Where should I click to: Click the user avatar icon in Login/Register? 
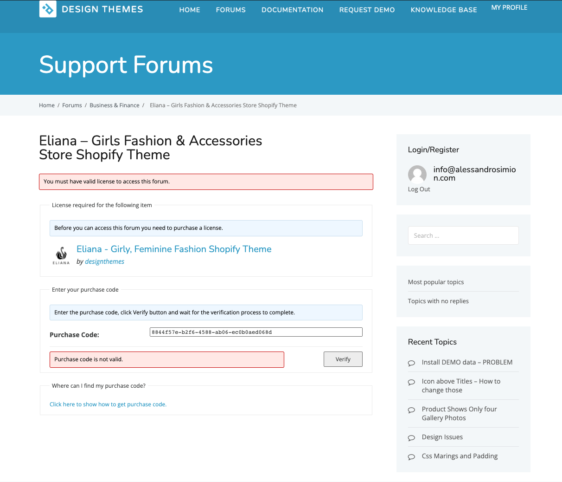[417, 175]
